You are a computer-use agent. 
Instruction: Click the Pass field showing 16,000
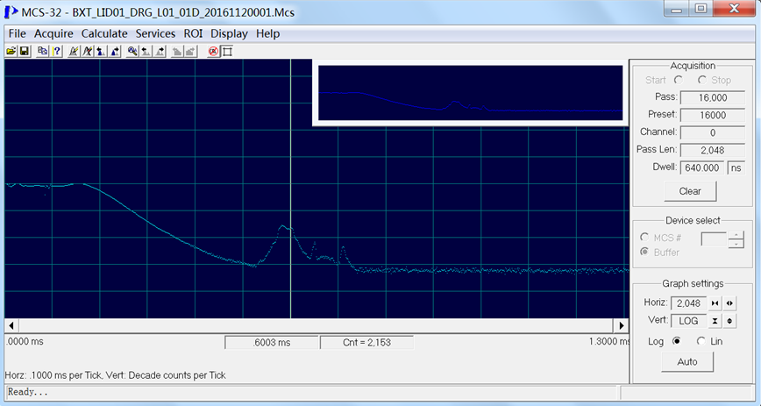(x=713, y=97)
